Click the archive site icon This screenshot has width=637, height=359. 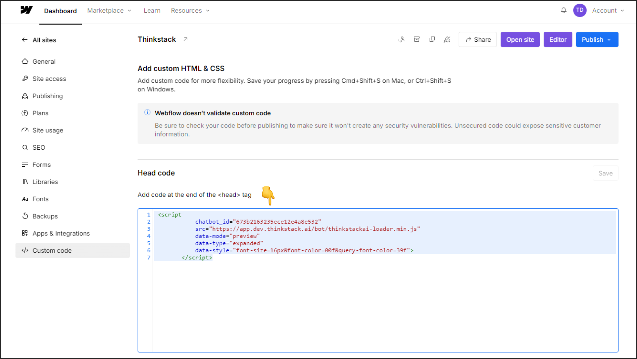(x=417, y=39)
